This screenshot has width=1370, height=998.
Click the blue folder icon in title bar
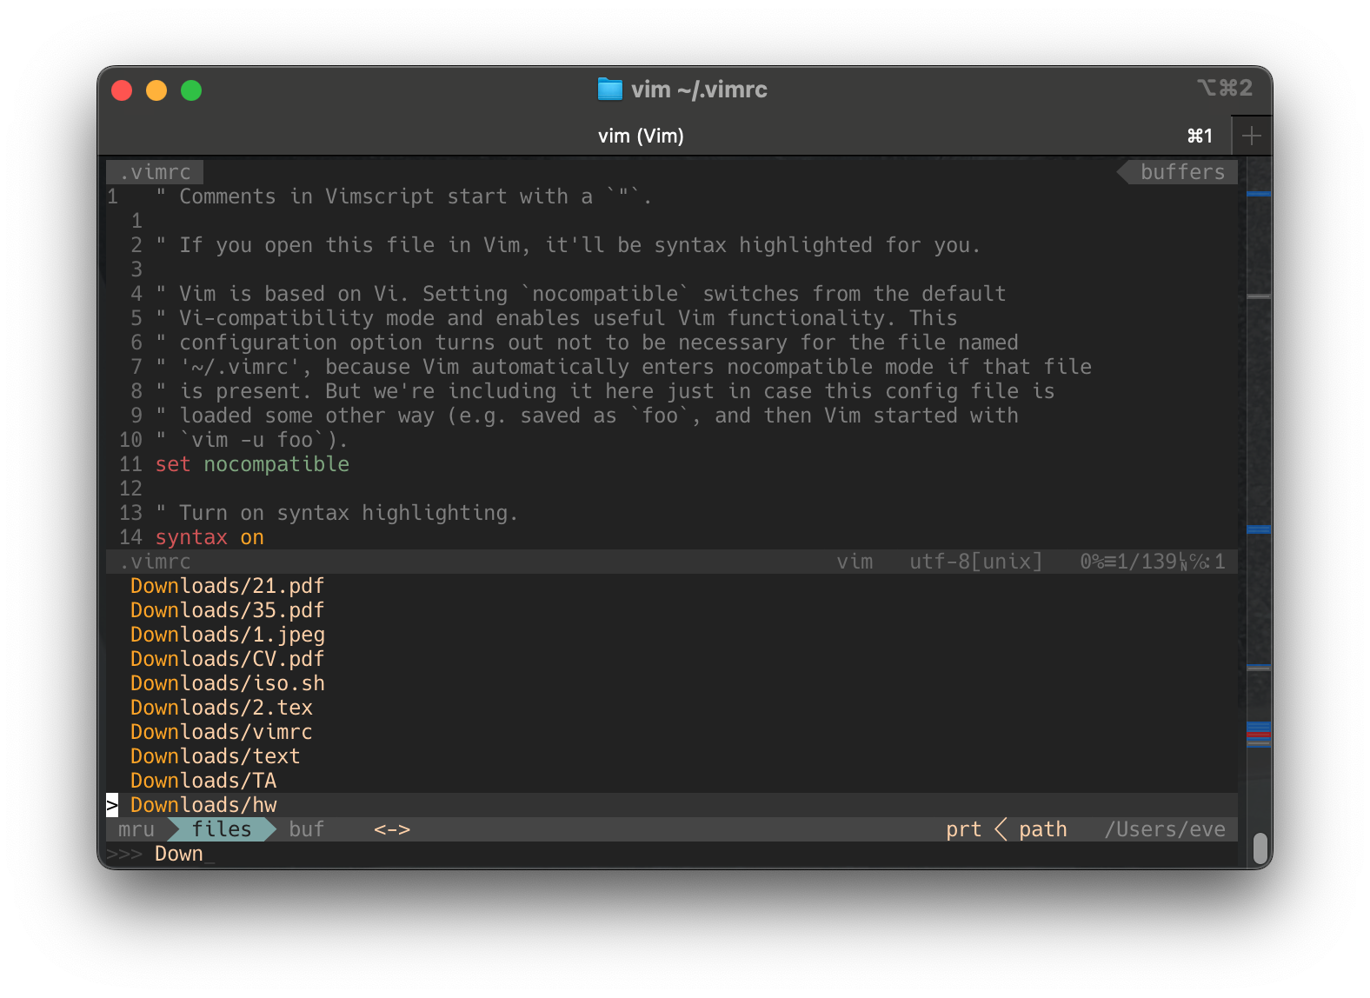click(x=610, y=90)
